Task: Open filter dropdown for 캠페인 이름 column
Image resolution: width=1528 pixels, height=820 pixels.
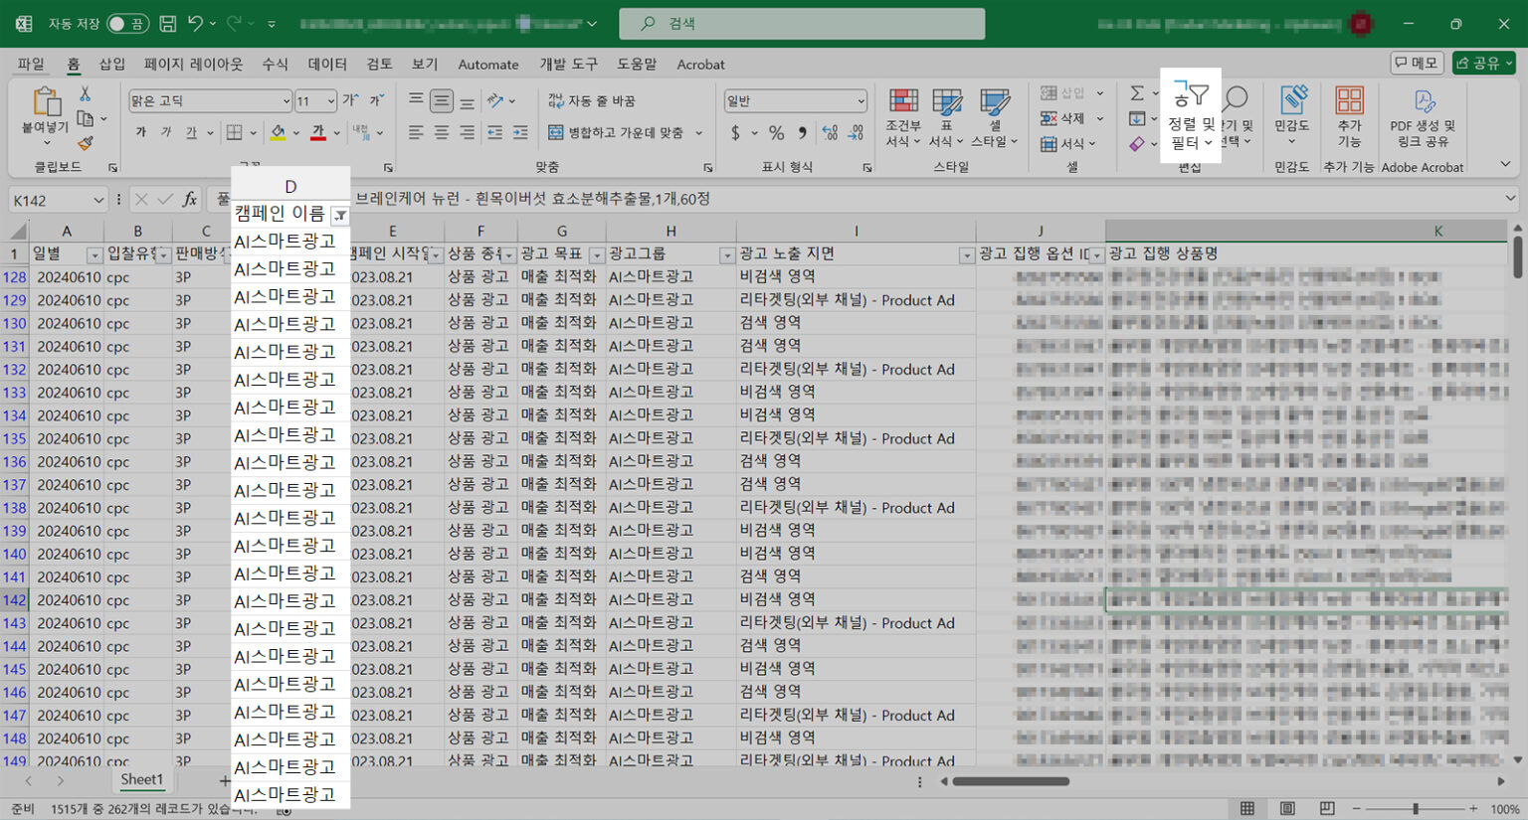Action: pos(340,215)
